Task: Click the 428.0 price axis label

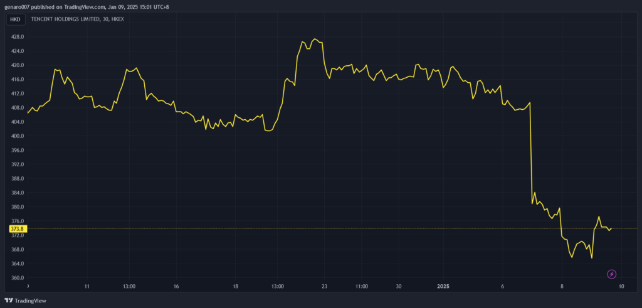Action: [x=18, y=37]
